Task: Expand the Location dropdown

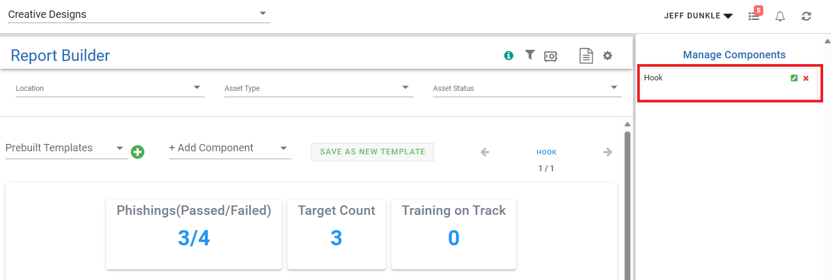Action: [x=110, y=88]
